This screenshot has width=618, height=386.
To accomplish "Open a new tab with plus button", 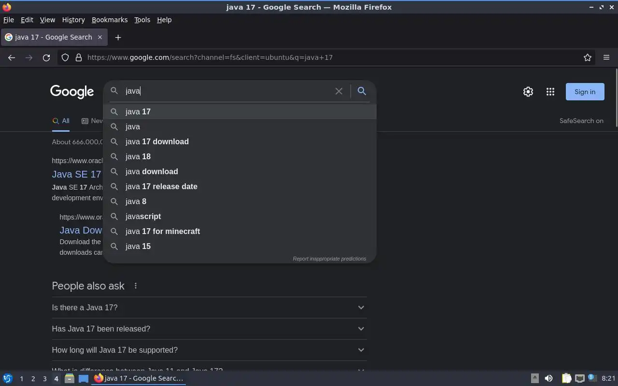I will point(118,37).
